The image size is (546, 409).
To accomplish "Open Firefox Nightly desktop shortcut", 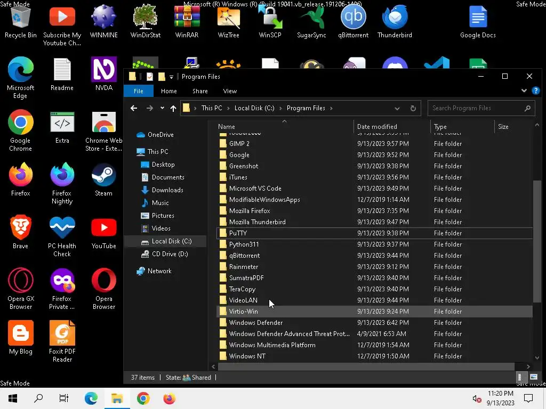I will (62, 184).
